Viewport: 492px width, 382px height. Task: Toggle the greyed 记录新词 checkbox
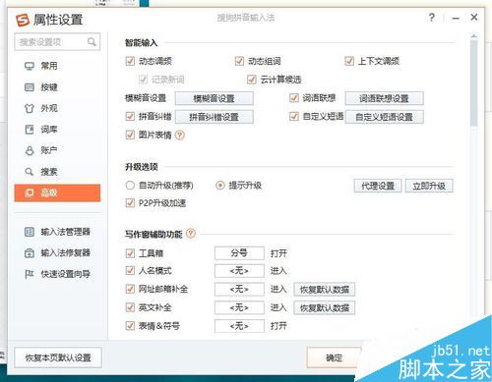click(143, 80)
